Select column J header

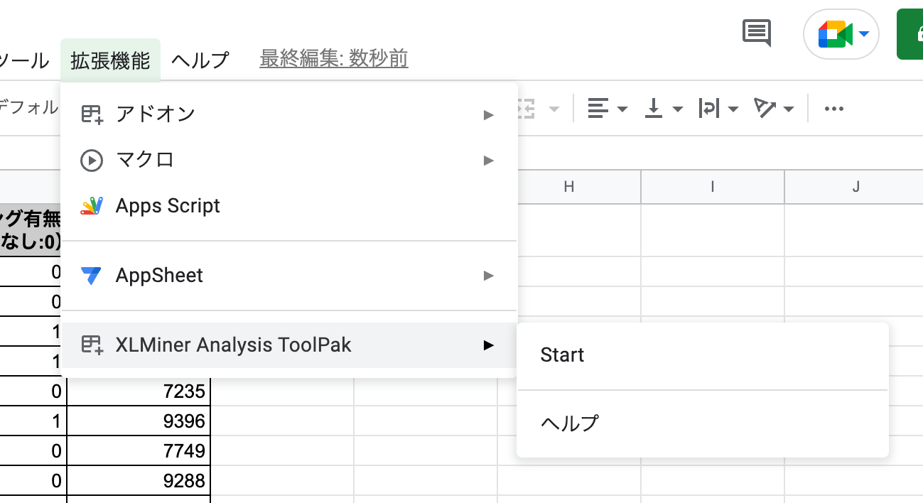click(855, 187)
